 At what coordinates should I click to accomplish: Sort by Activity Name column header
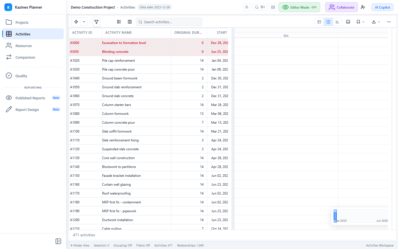(137, 33)
